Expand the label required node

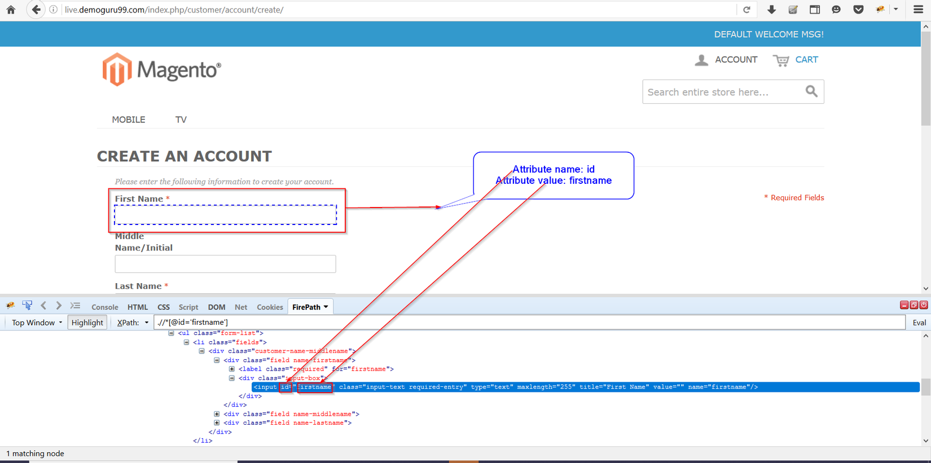pos(232,369)
